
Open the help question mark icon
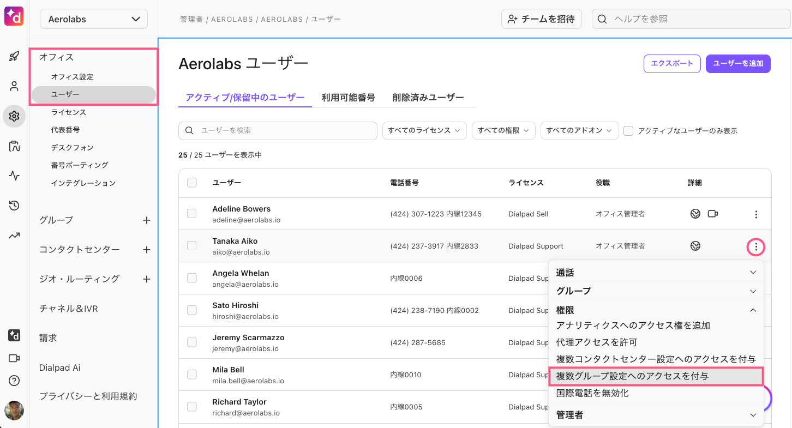click(x=14, y=381)
